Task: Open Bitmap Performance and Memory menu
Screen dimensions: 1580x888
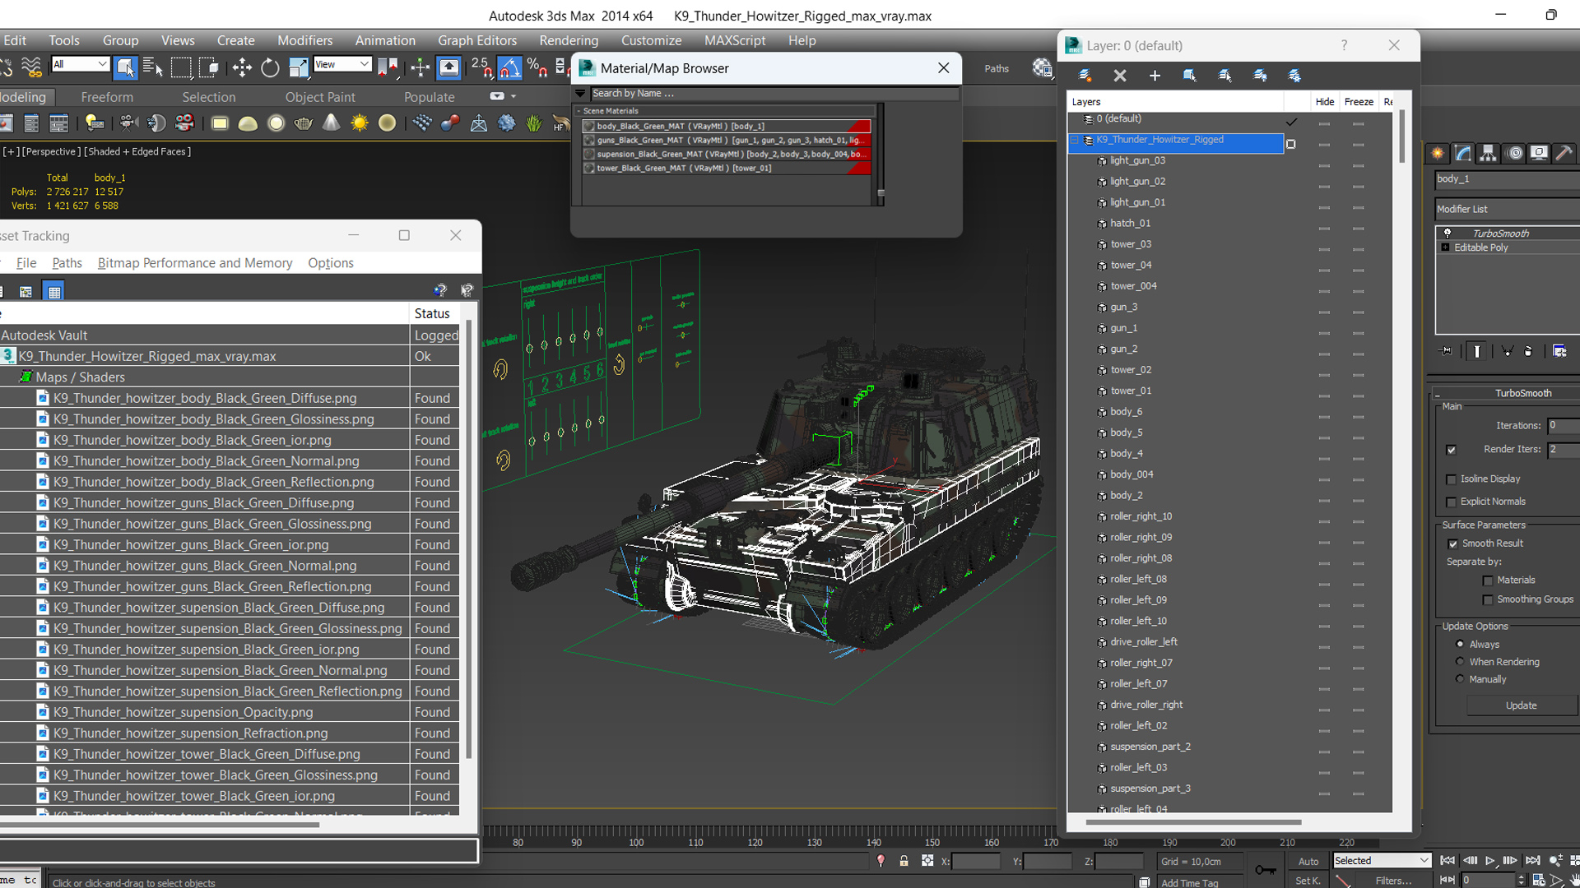Action: click(195, 263)
